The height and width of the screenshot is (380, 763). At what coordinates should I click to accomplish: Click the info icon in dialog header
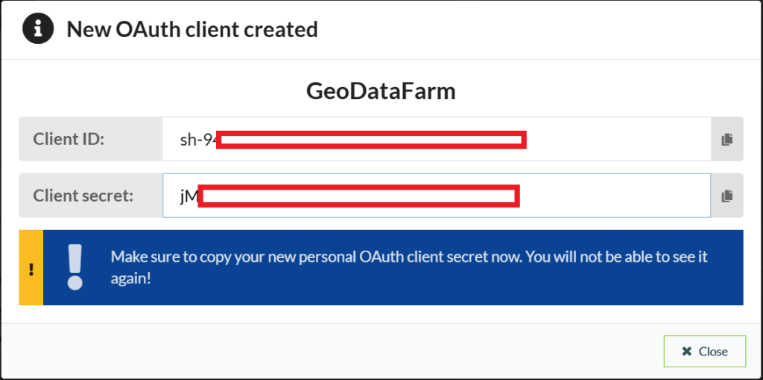(38, 29)
